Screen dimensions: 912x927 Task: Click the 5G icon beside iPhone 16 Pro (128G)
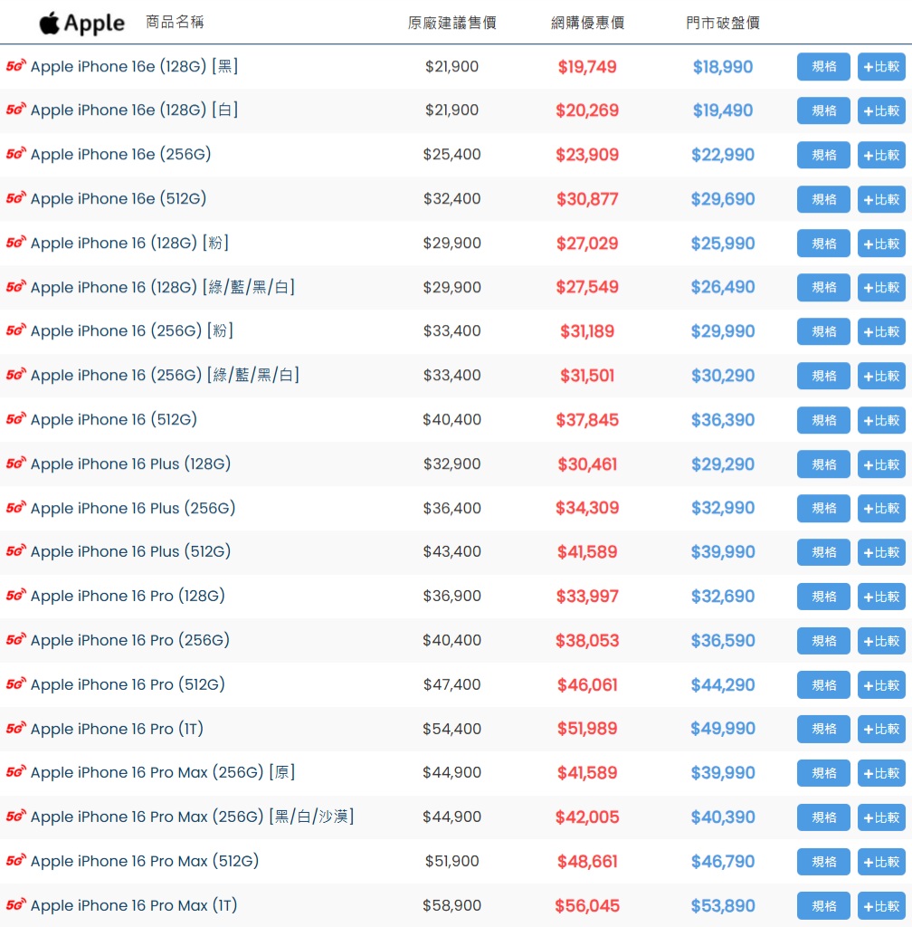tap(16, 596)
